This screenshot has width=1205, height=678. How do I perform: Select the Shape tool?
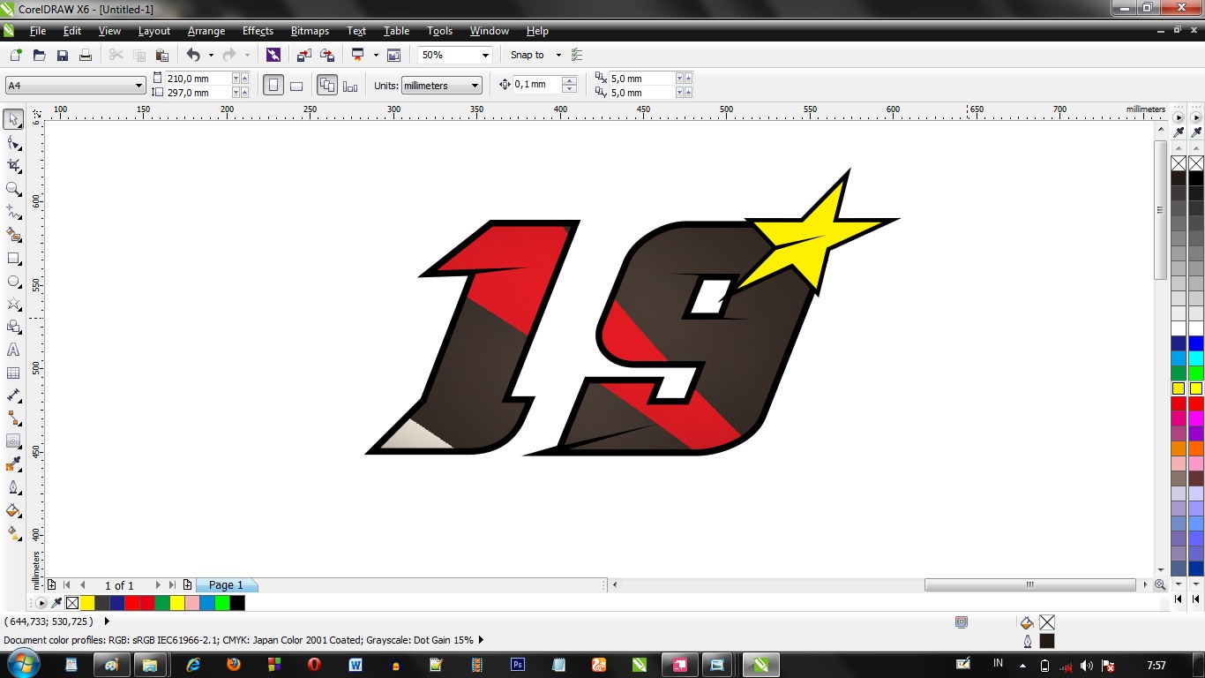click(13, 144)
